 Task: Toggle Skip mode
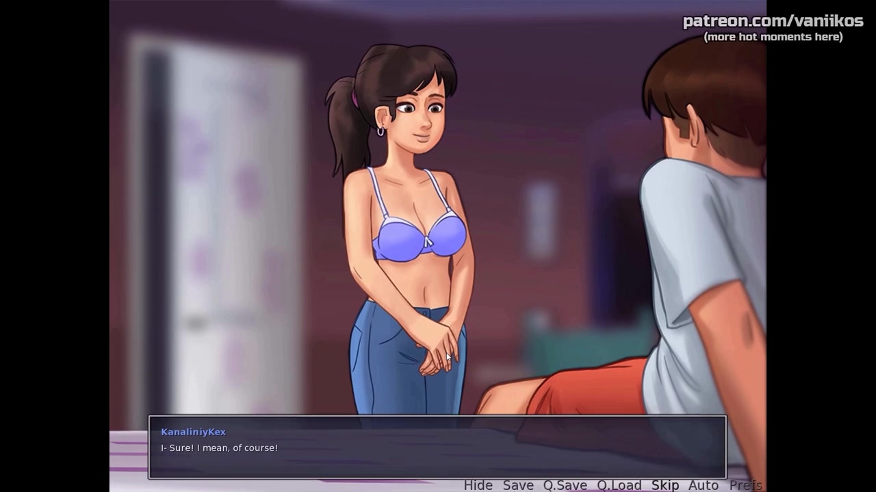tap(665, 485)
